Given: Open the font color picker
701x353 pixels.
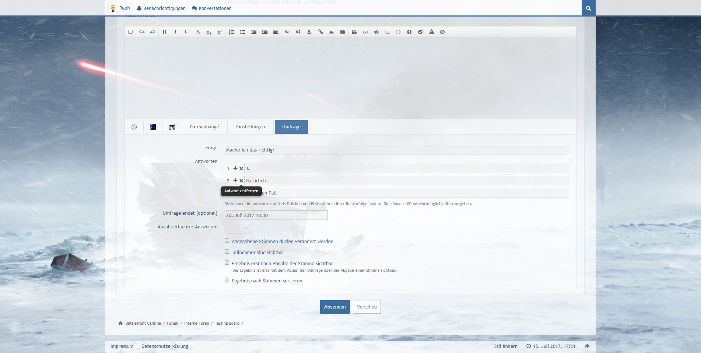Looking at the screenshot, I should (x=309, y=32).
